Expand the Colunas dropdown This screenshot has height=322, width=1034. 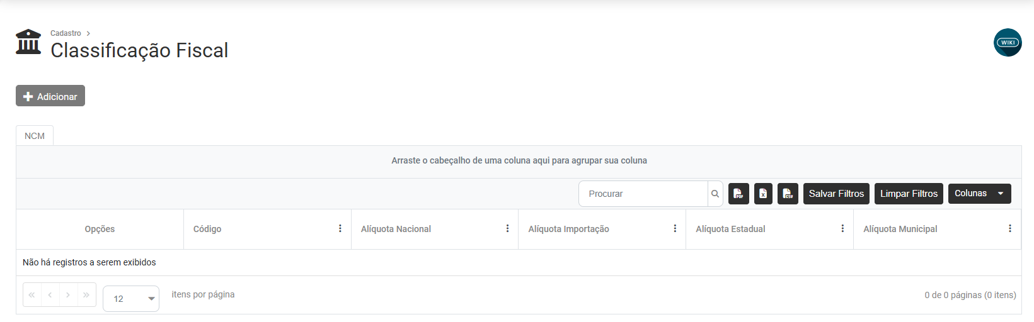(979, 194)
